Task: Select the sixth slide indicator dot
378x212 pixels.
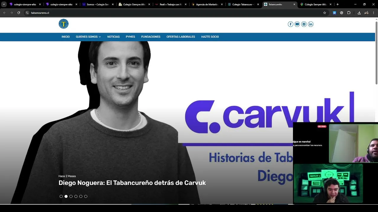Action: point(86,196)
